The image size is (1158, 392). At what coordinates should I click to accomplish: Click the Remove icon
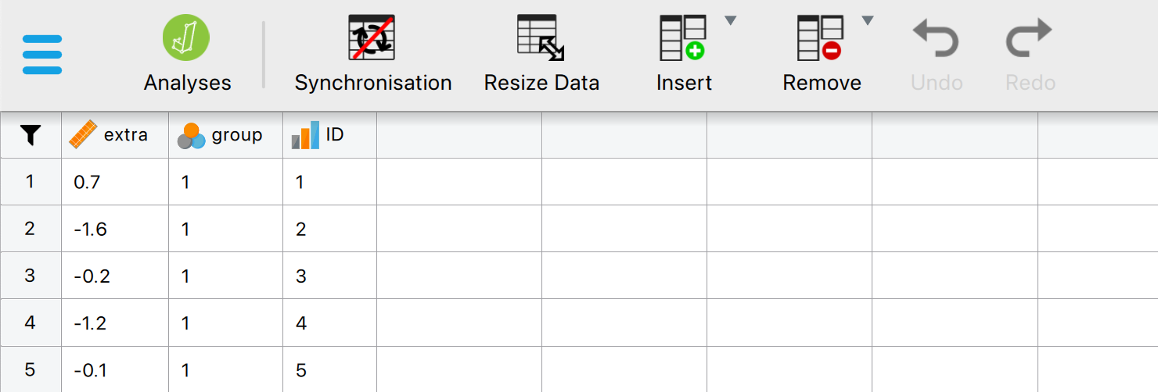tap(820, 38)
